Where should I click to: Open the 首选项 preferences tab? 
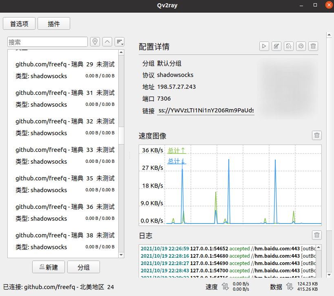click(x=19, y=23)
